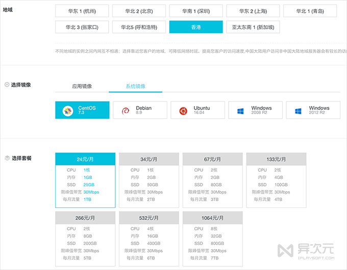Viewport: 347px width, 270px height.
Task: Click the 16GB memory value
Action: [x=153, y=236]
